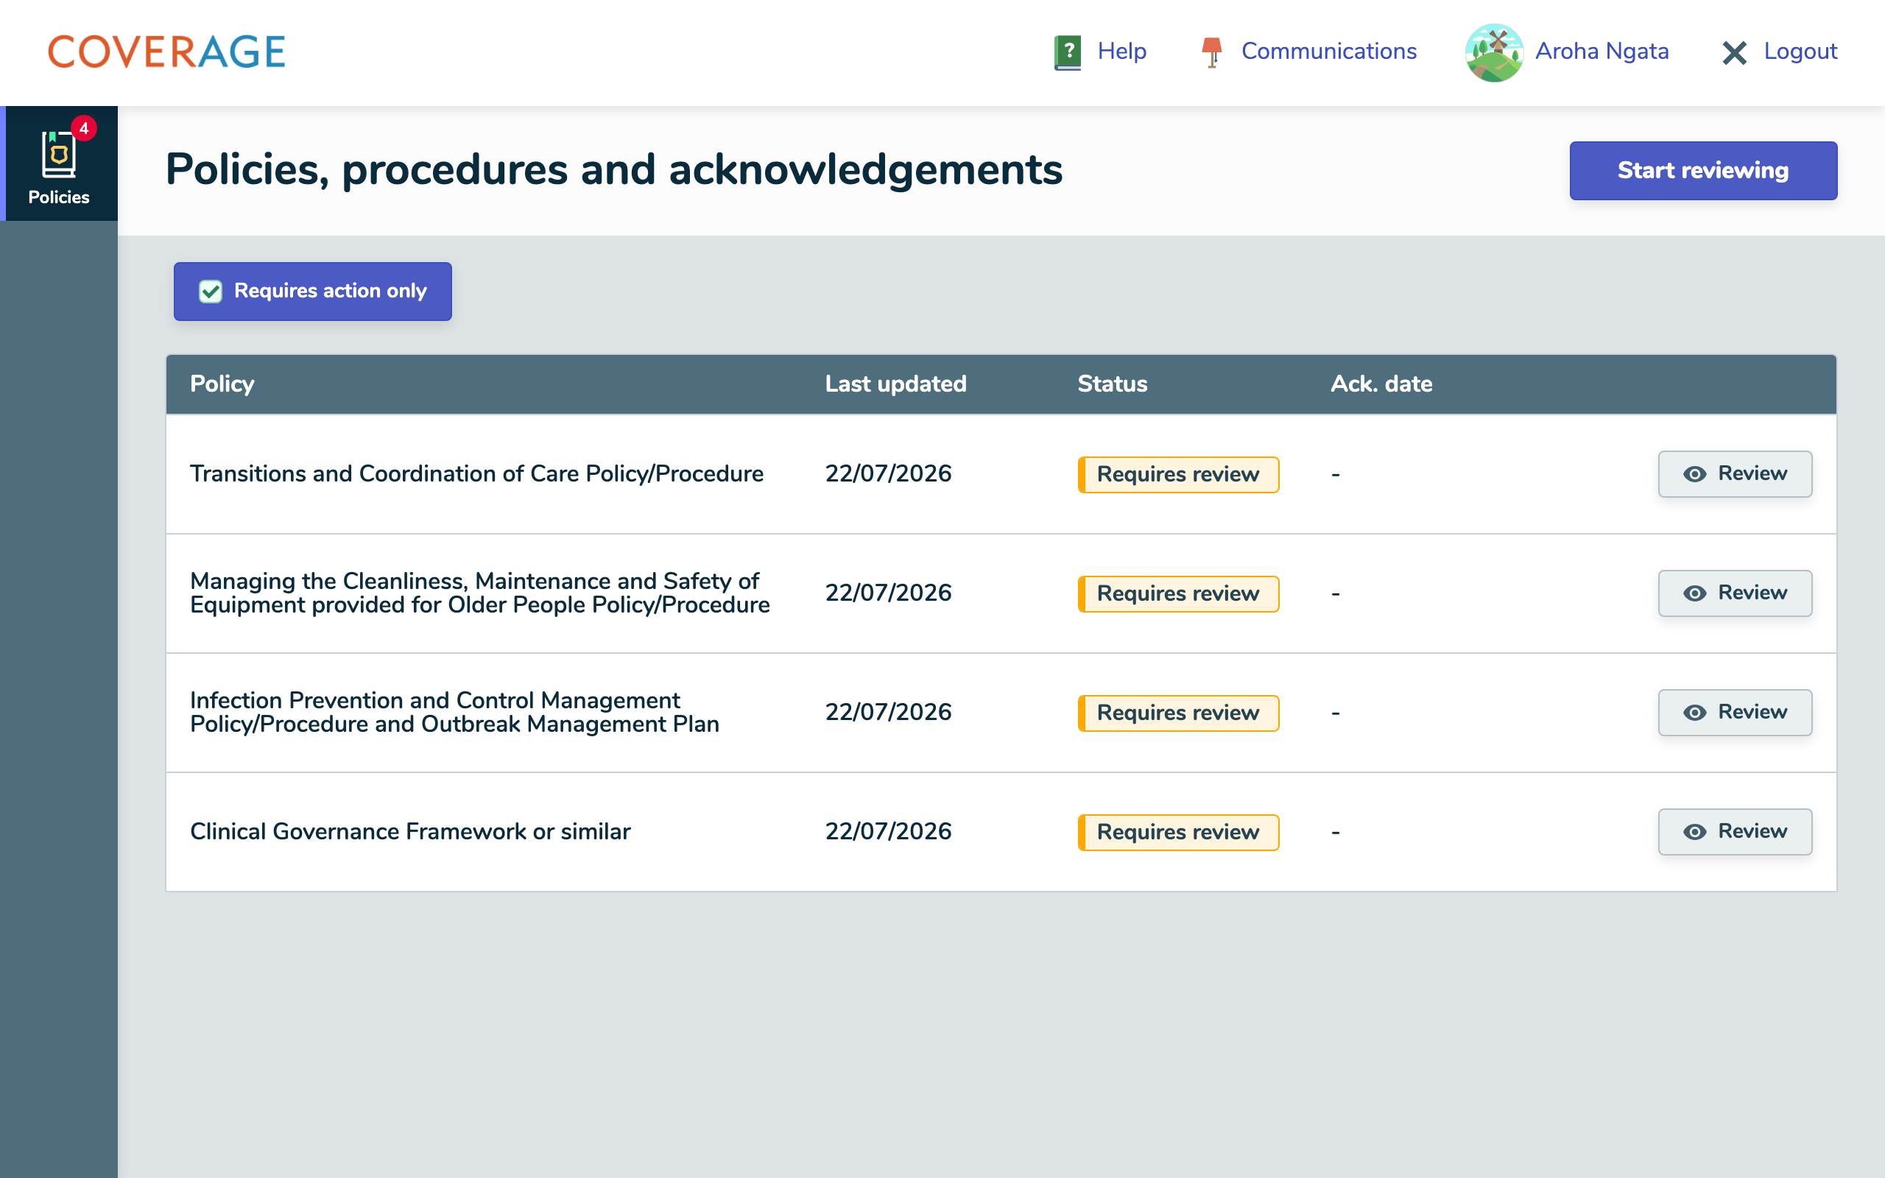The image size is (1885, 1178).
Task: Click Requires review badge for Transitions policy
Action: (x=1177, y=474)
